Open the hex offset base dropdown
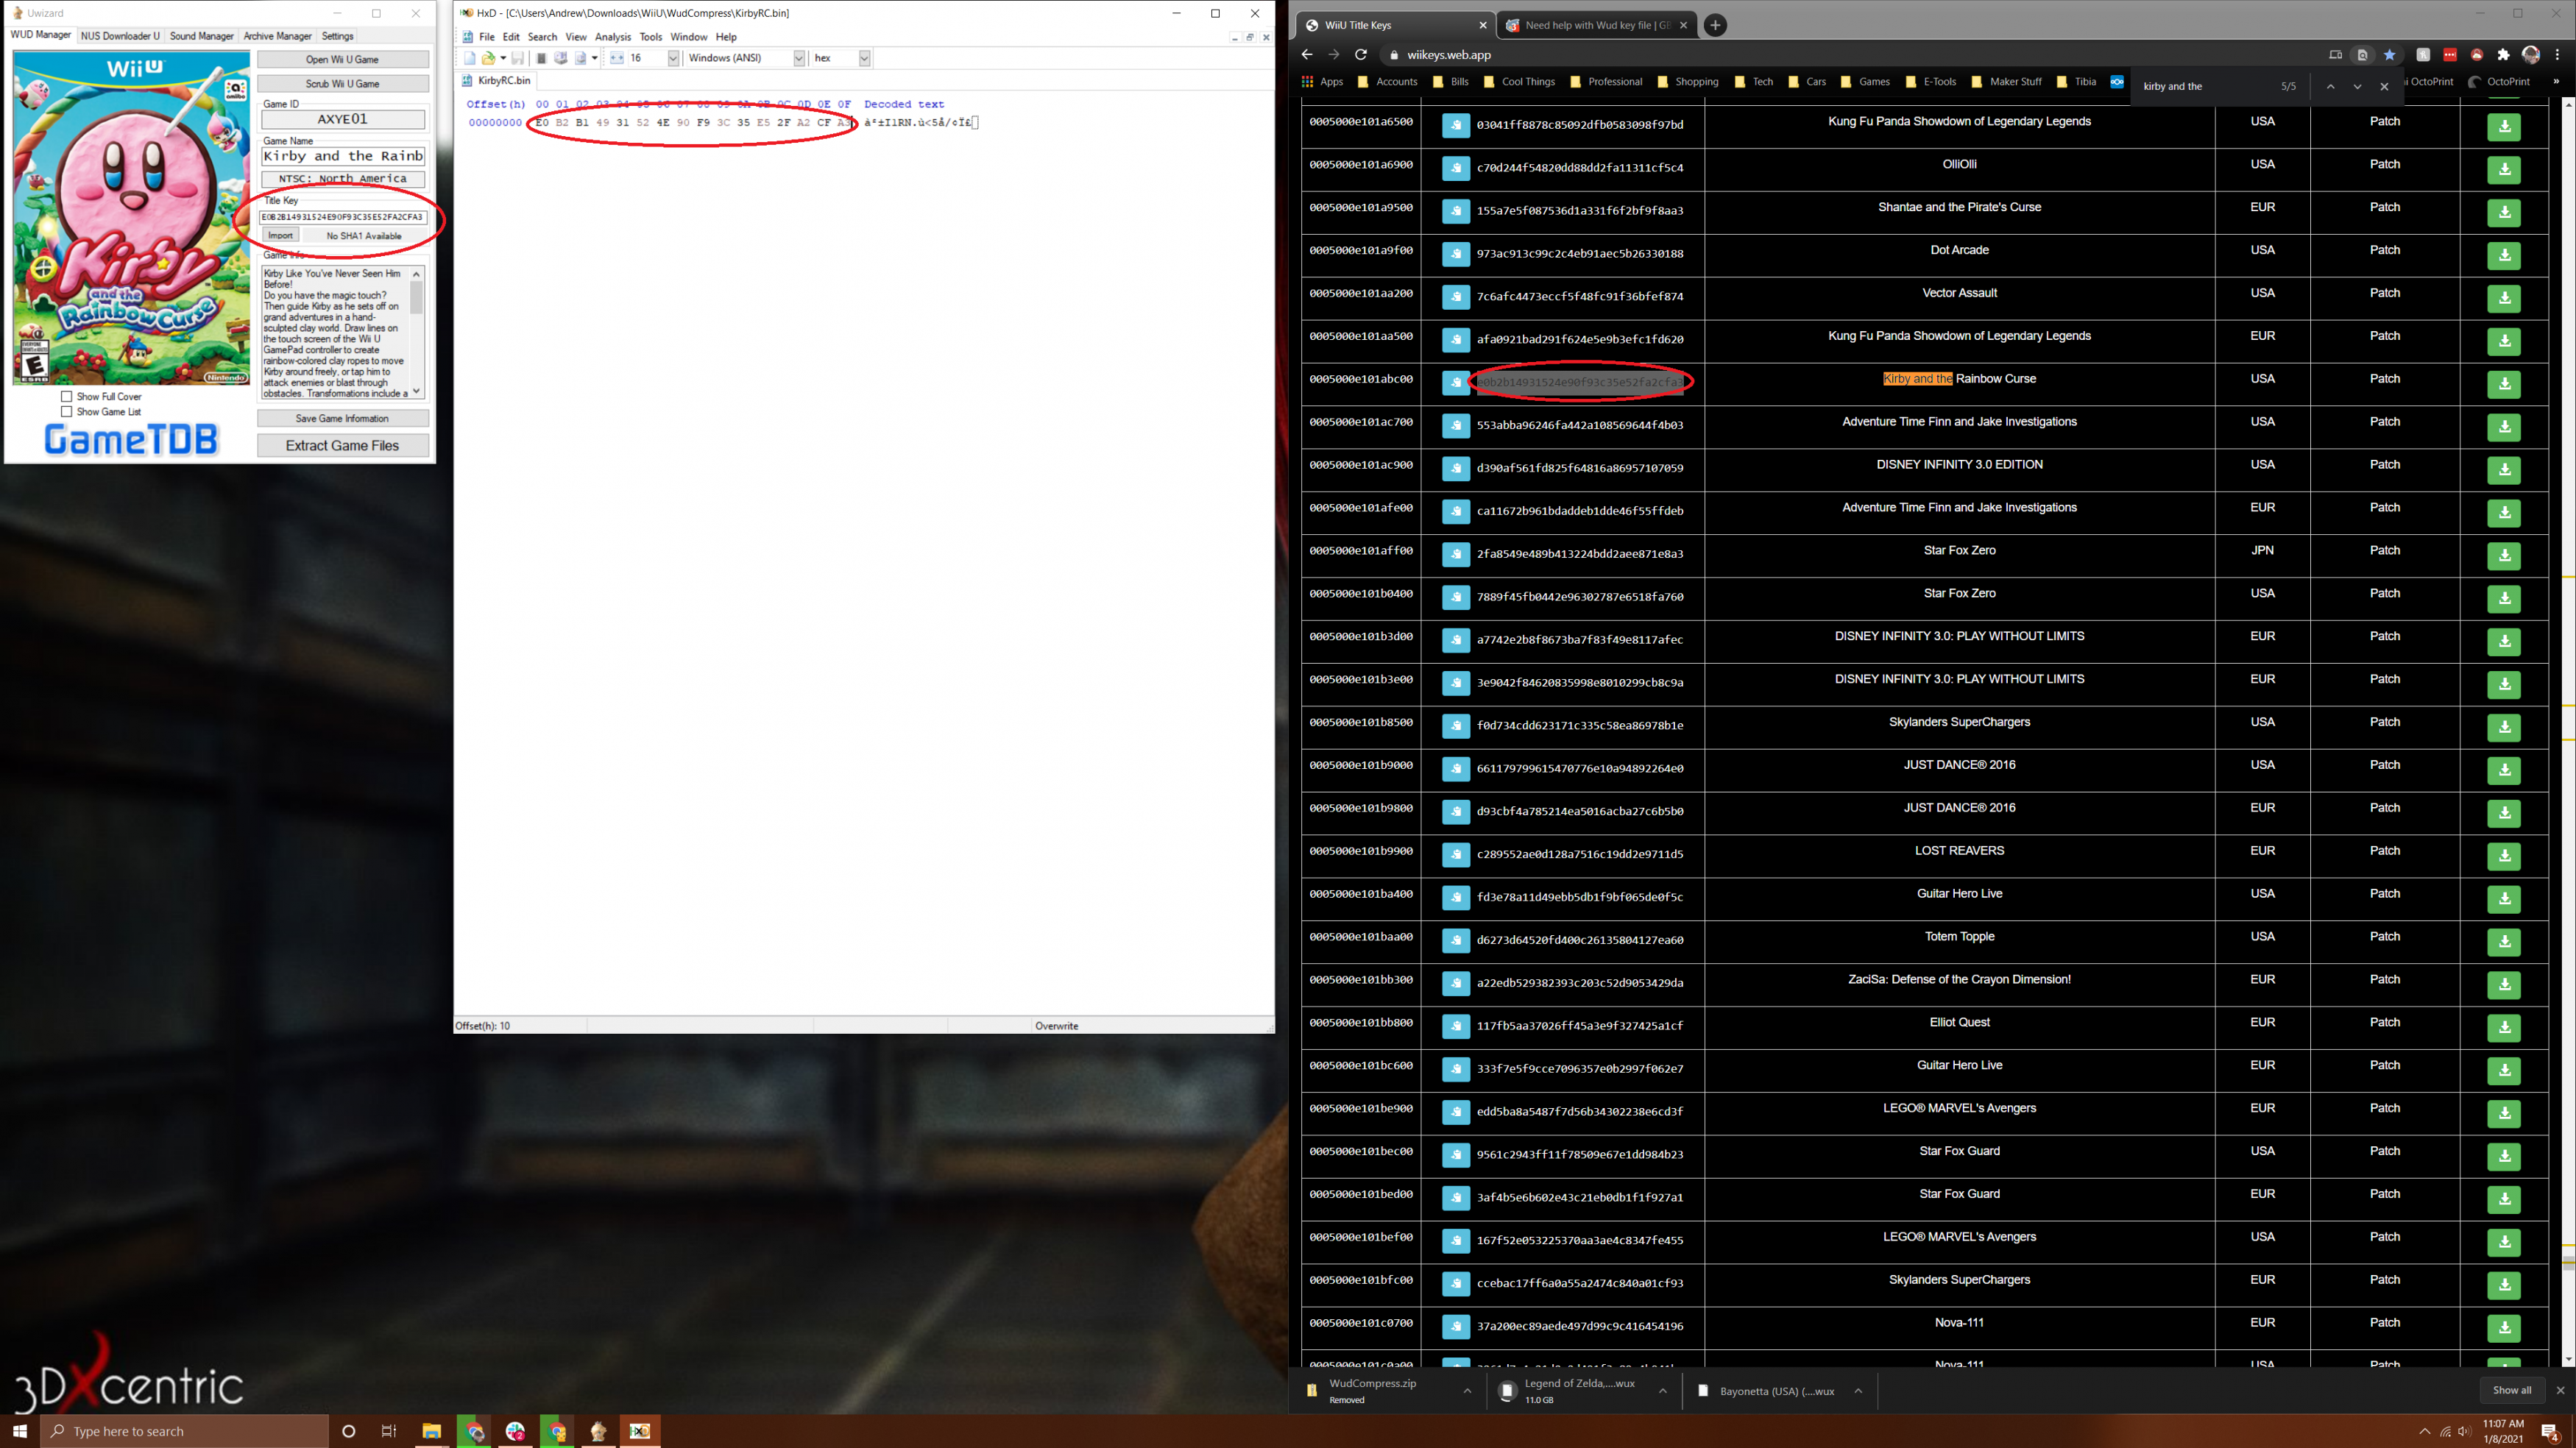The height and width of the screenshot is (1448, 2576). pyautogui.click(x=864, y=58)
